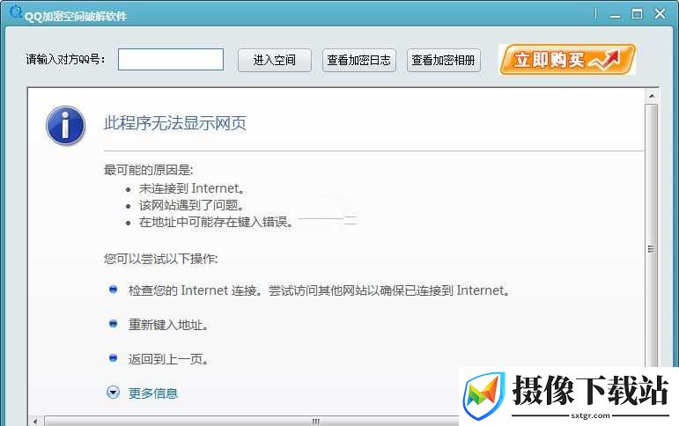
Task: Click the text 返回到上一页。
Action: 169,359
